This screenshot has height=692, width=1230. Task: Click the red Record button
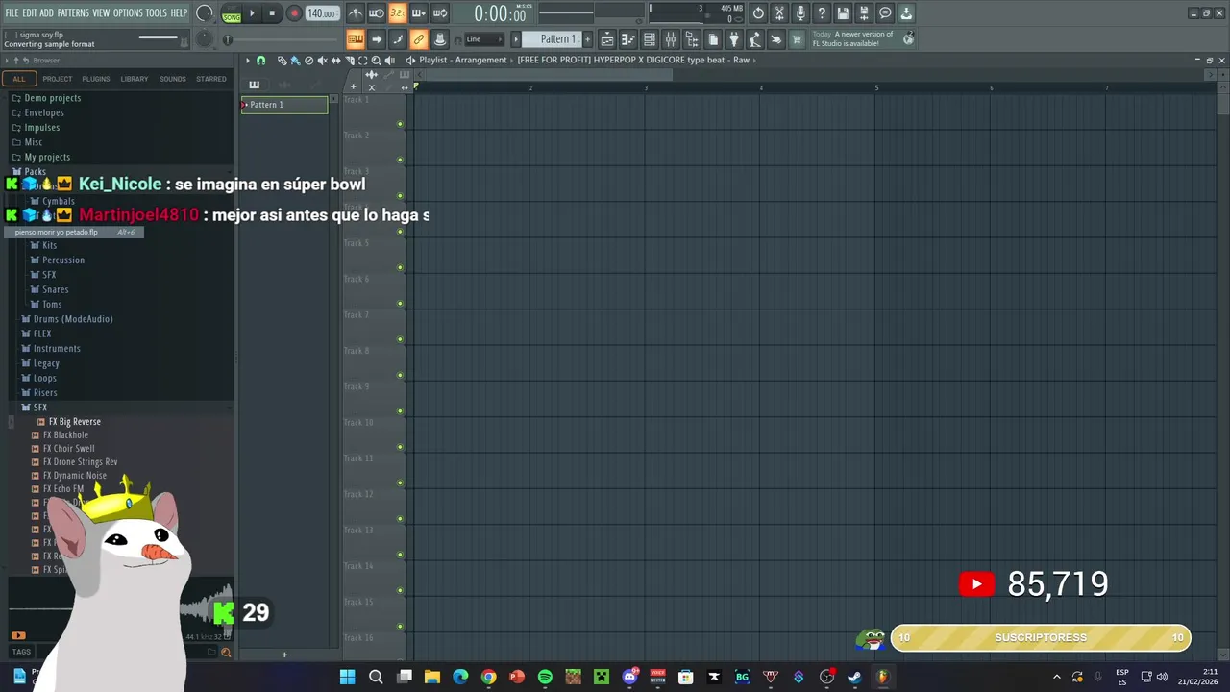pos(294,13)
